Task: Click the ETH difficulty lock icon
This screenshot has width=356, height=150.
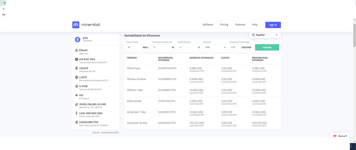Action: 76,68
